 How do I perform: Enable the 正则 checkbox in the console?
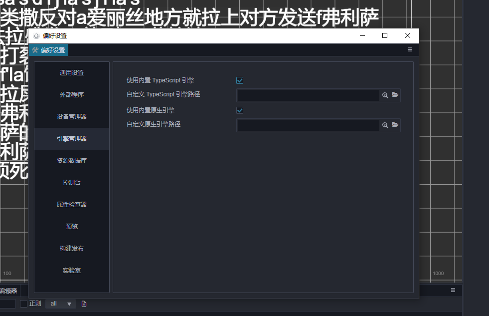[24, 304]
